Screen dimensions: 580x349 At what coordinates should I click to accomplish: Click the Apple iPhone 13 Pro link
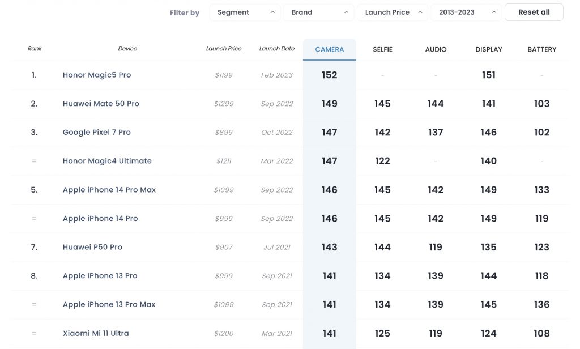click(x=100, y=276)
